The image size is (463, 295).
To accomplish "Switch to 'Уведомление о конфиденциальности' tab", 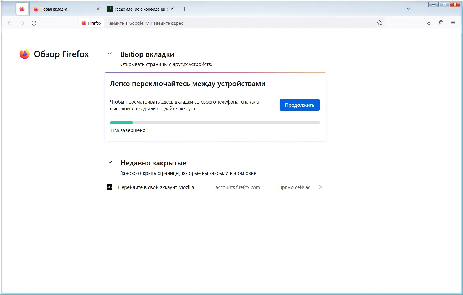I will pos(141,9).
